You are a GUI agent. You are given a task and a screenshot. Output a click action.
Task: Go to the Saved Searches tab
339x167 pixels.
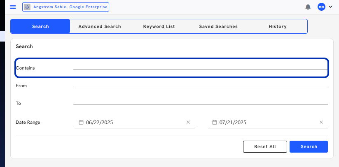(x=218, y=26)
